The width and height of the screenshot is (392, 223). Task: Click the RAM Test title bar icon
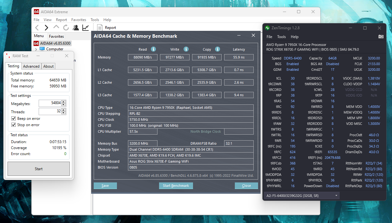(x=8, y=56)
